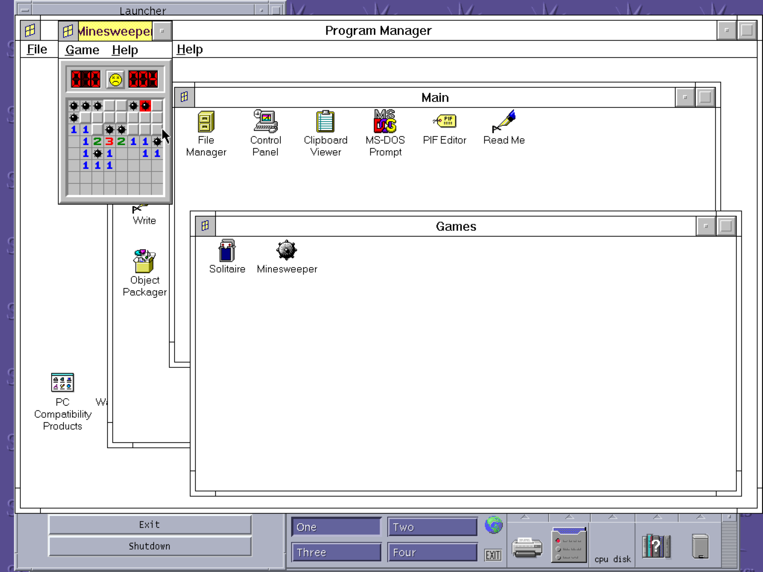Click the red number 3 Minesweeper cell
Screen dimensions: 763x572
pos(109,142)
